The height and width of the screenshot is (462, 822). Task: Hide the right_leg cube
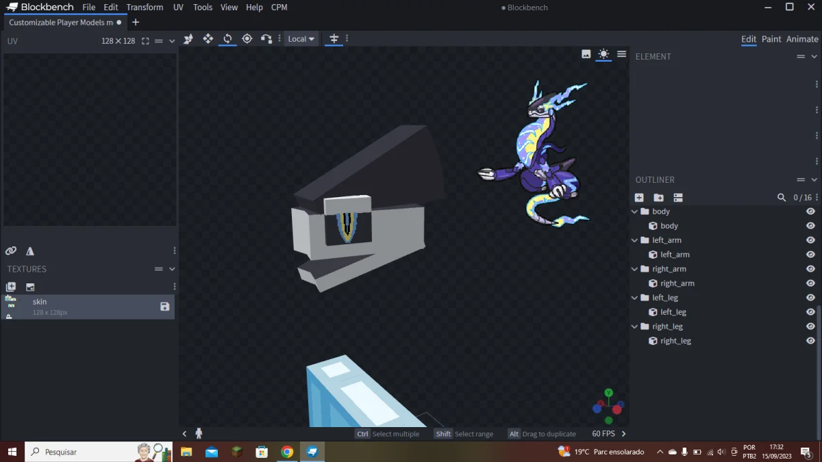810,341
